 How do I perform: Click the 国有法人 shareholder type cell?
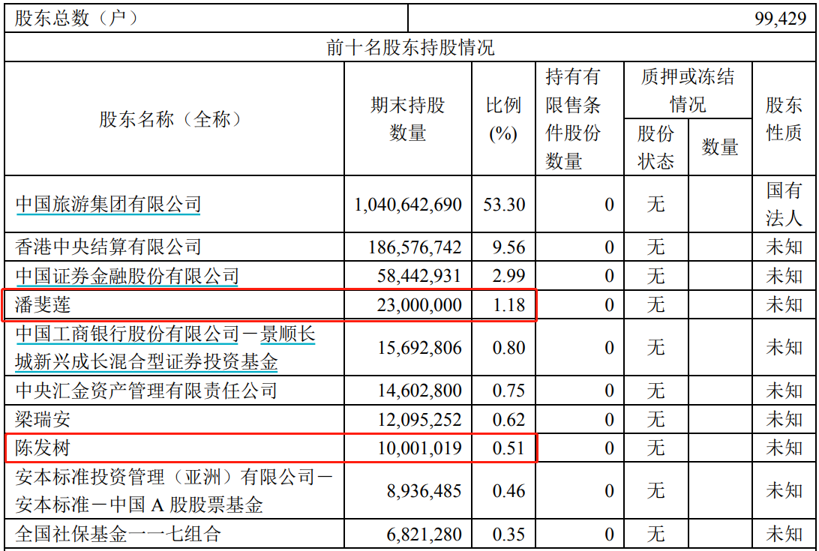(784, 204)
